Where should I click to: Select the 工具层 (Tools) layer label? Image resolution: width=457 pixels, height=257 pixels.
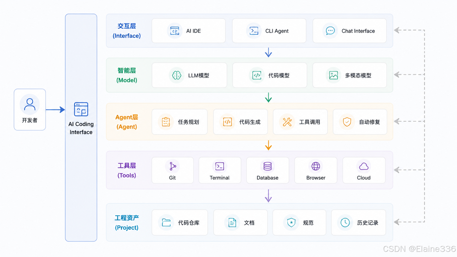[127, 170]
